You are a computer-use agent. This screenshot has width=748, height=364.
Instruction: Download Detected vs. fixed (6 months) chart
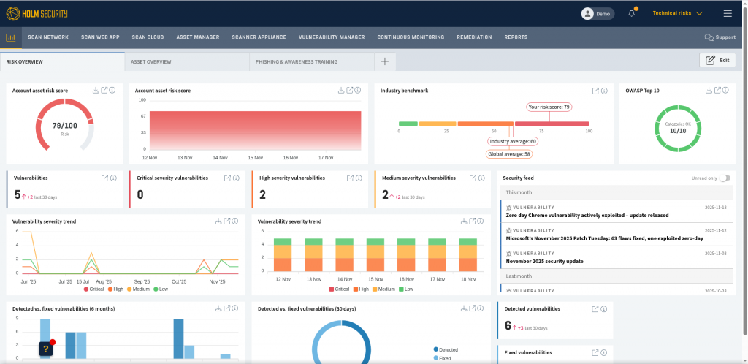pos(218,308)
